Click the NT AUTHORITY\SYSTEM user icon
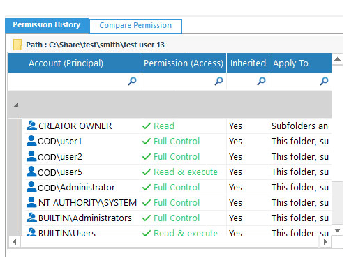The width and height of the screenshot is (349, 272). (x=31, y=202)
